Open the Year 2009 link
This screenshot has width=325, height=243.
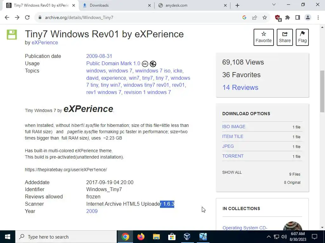pyautogui.click(x=92, y=211)
